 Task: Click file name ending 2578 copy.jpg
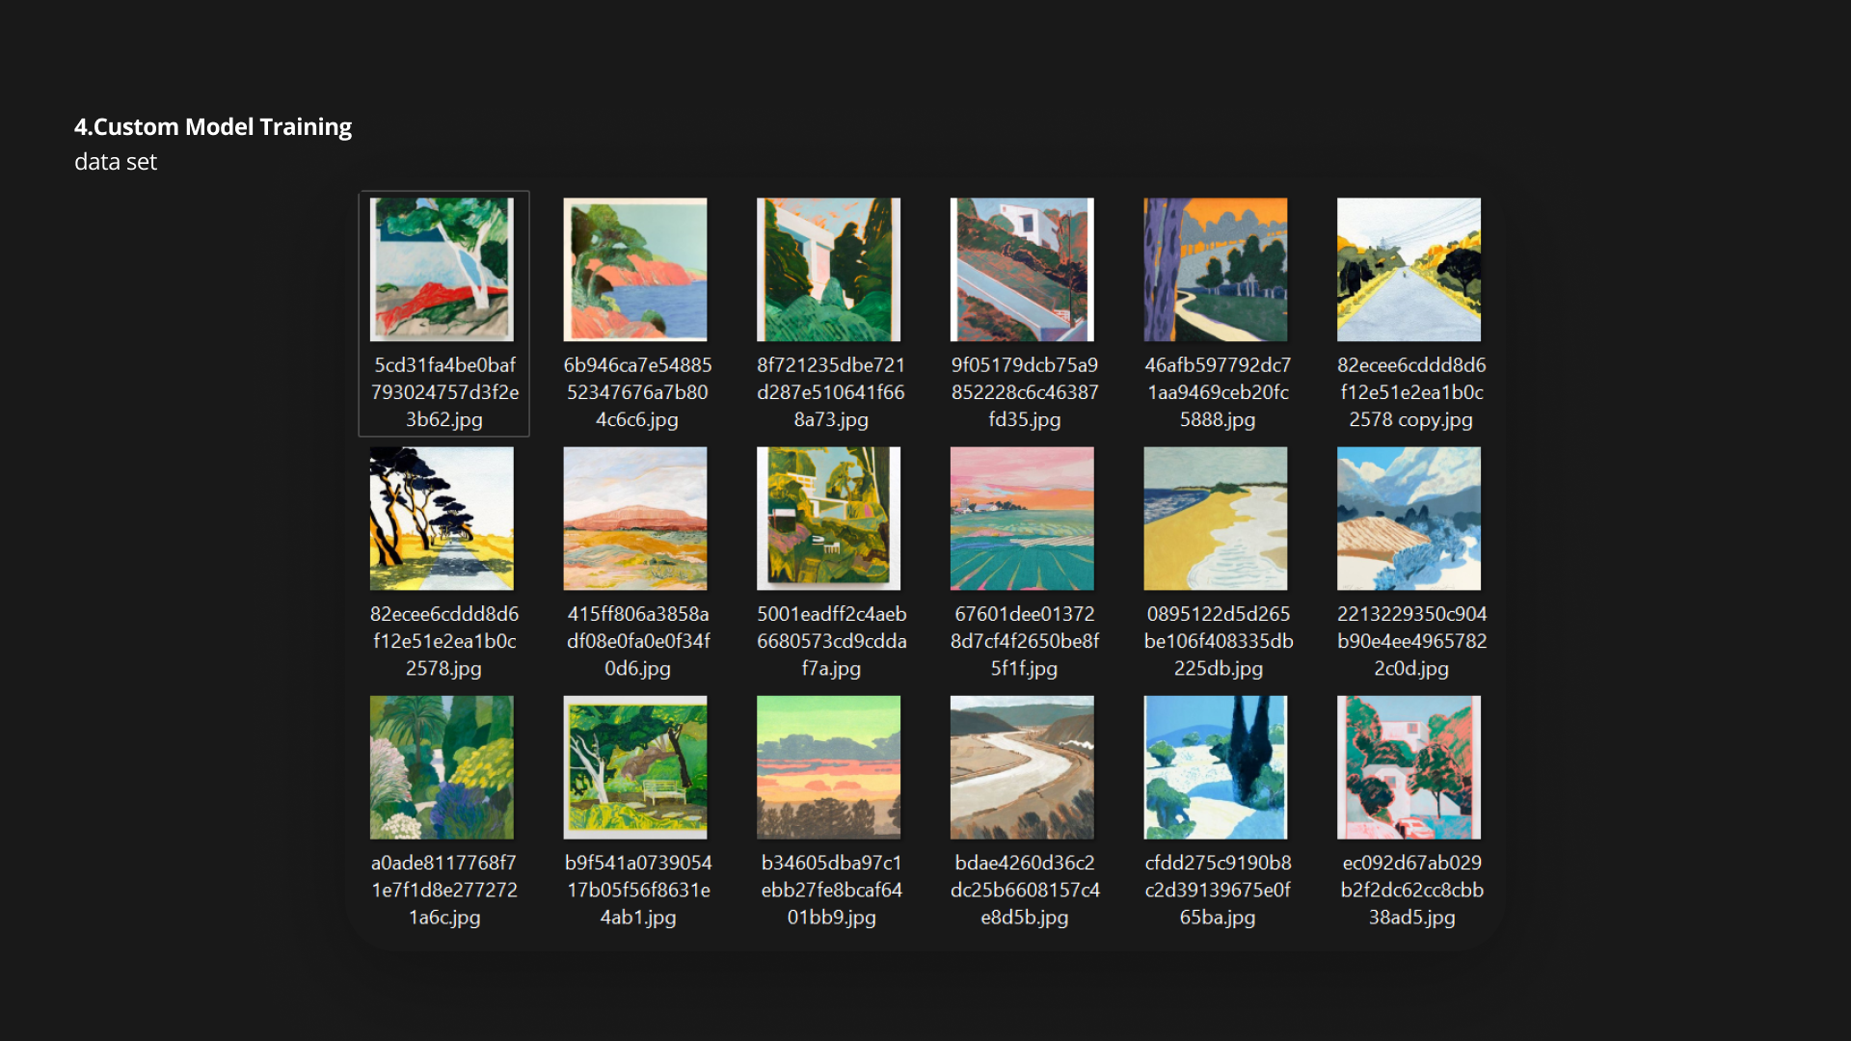tap(1411, 392)
